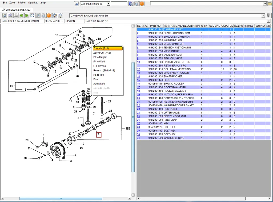Image resolution: width=273 pixels, height=202 pixels.
Task: Open the Tools menu
Action: pos(12,3)
